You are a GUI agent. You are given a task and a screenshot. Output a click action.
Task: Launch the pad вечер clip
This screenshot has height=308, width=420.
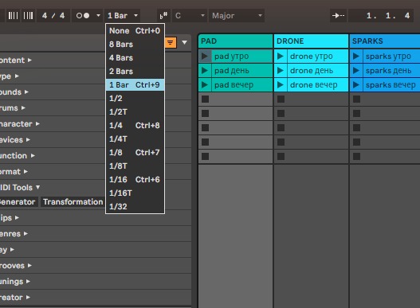(x=205, y=85)
